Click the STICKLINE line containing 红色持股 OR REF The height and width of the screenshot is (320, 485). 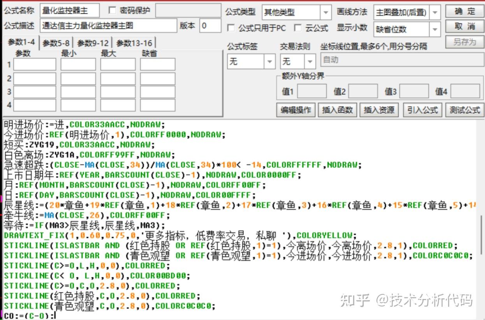231,246
